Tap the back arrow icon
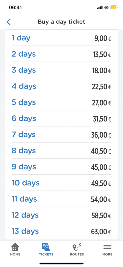The image size is (123, 267). pos(9,22)
